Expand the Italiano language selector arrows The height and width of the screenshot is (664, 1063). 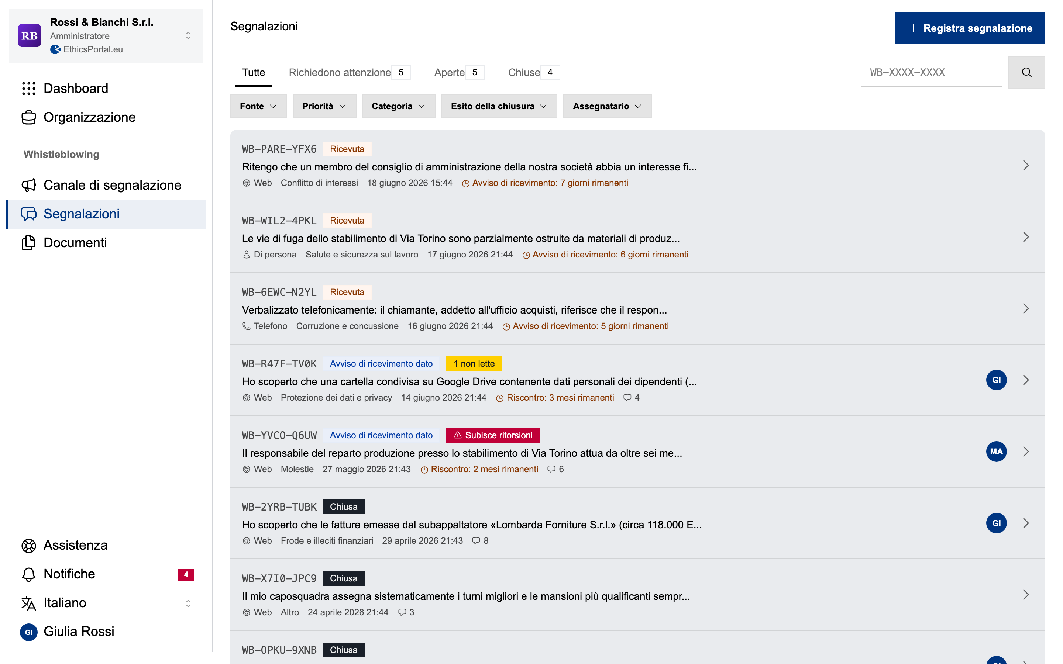coord(188,603)
